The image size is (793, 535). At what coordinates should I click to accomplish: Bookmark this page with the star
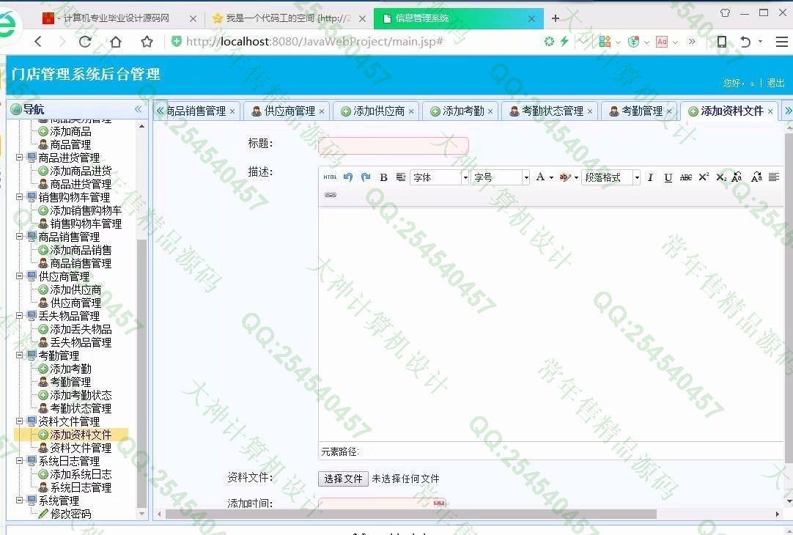coord(147,42)
